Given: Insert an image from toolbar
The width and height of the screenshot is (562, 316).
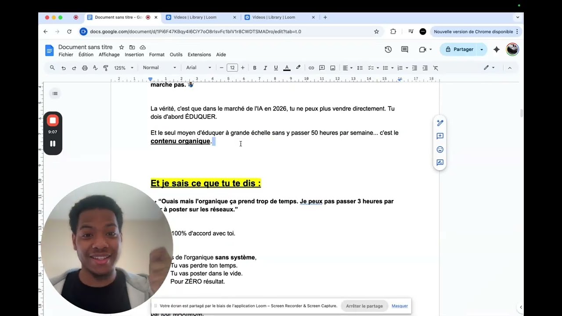Looking at the screenshot, I should pyautogui.click(x=333, y=68).
